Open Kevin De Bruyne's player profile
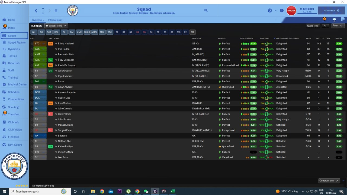 pyautogui.click(x=66, y=65)
